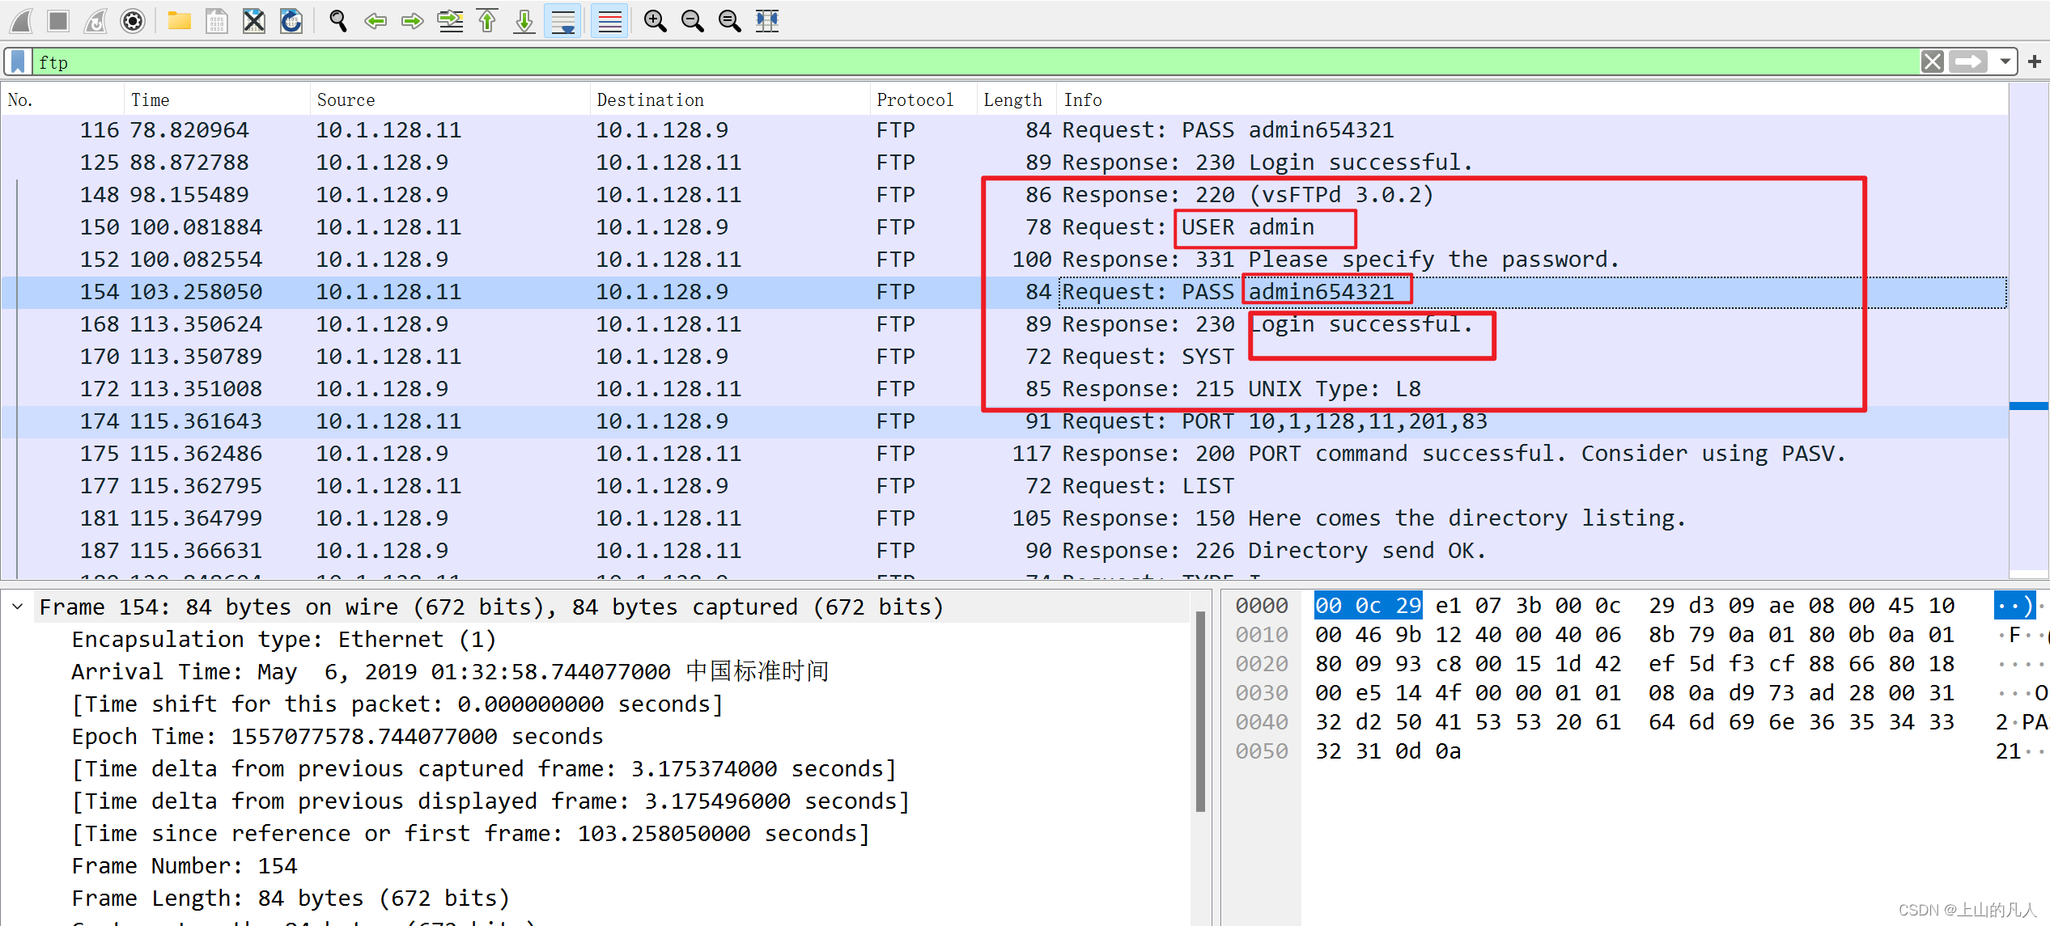Screen dimensions: 2050x926
Task: Click hex bytes in row 0050
Action: [1388, 751]
